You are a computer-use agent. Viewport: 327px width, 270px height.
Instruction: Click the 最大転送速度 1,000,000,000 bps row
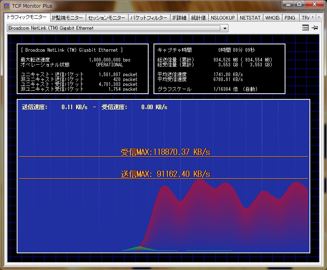(75, 60)
